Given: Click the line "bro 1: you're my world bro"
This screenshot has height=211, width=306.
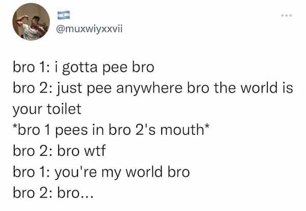Looking at the screenshot, I should click(x=101, y=172).
